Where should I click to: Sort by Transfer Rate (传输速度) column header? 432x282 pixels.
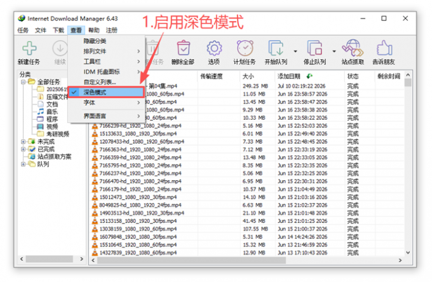pyautogui.click(x=219, y=76)
